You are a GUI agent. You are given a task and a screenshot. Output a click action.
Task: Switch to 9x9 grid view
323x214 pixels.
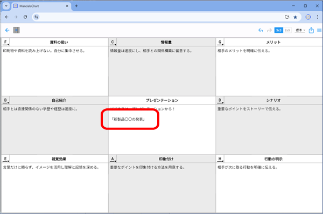[287, 30]
